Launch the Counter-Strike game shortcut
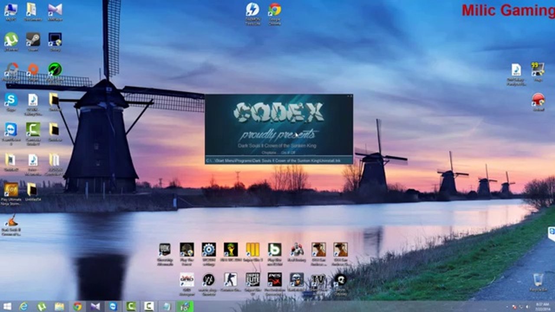 tap(231, 283)
